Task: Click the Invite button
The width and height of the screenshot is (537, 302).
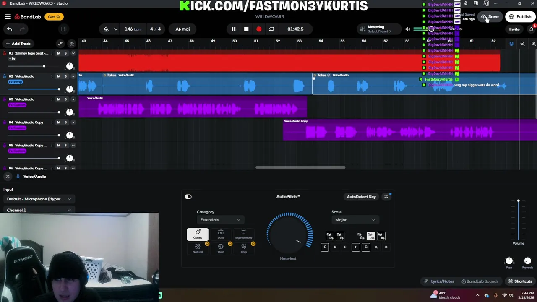Action: tap(514, 29)
